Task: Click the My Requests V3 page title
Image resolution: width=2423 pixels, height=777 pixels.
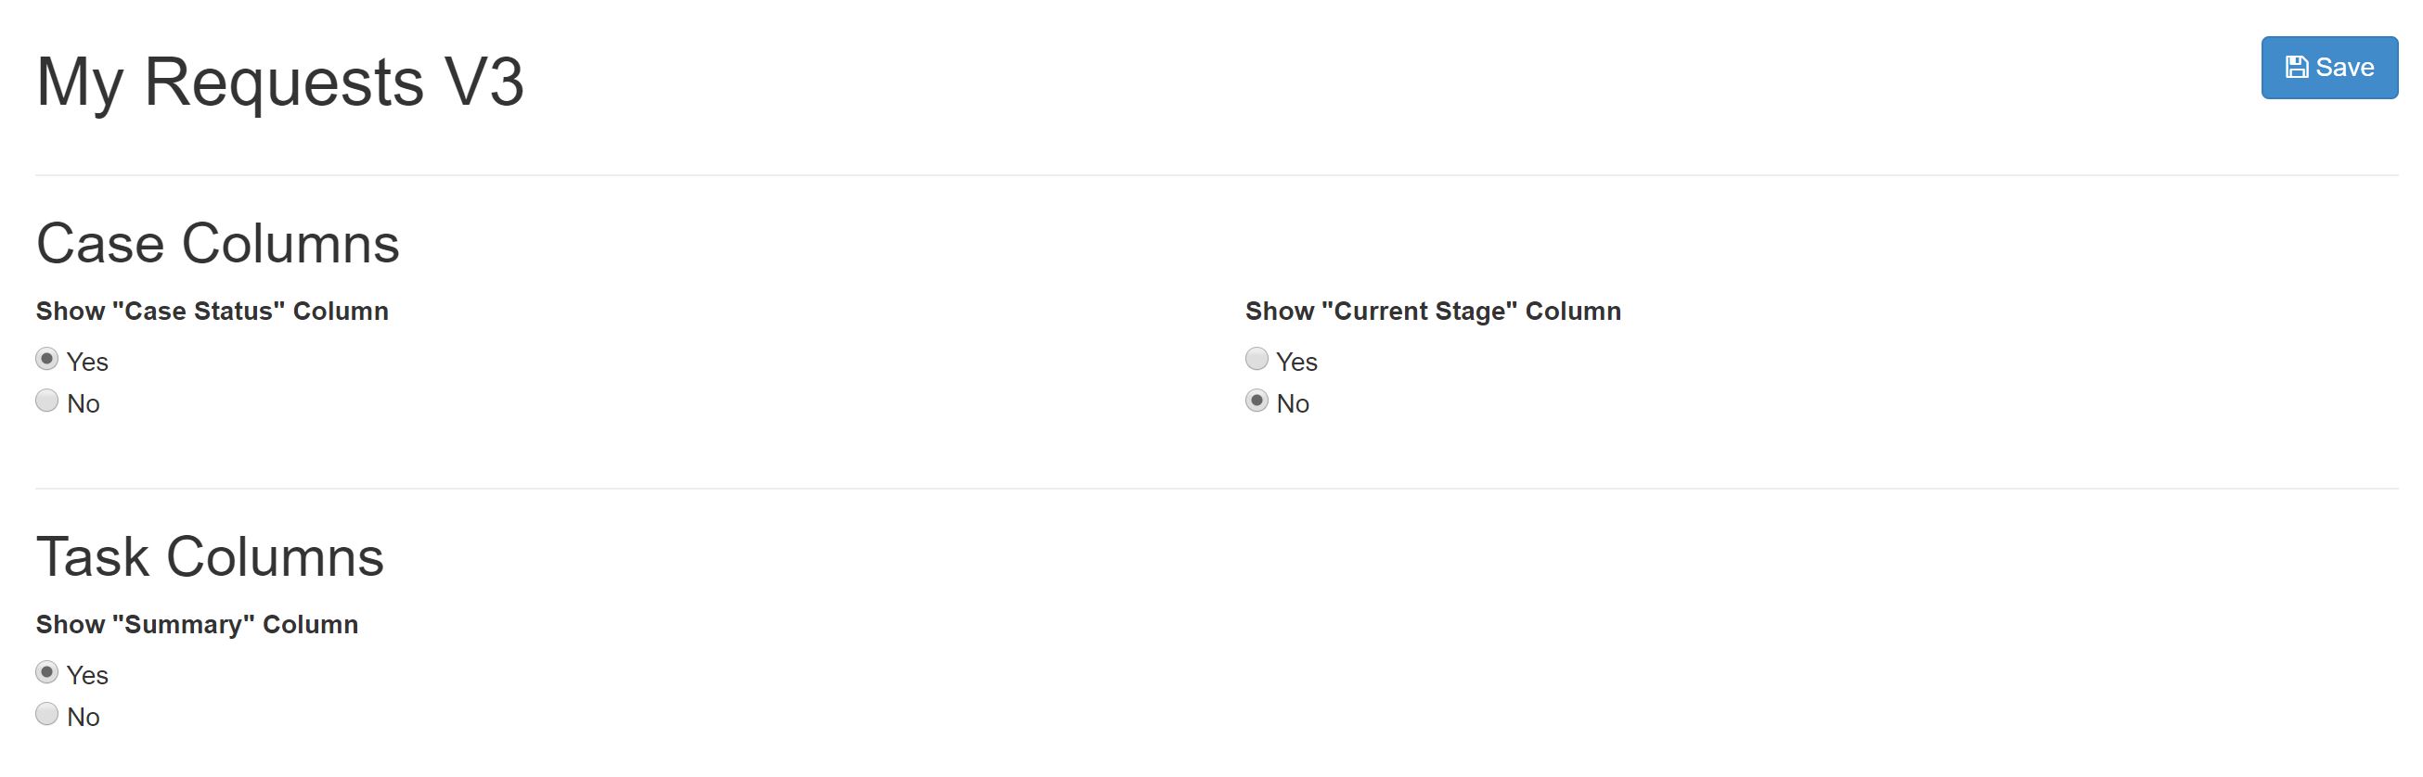Action: point(279,83)
